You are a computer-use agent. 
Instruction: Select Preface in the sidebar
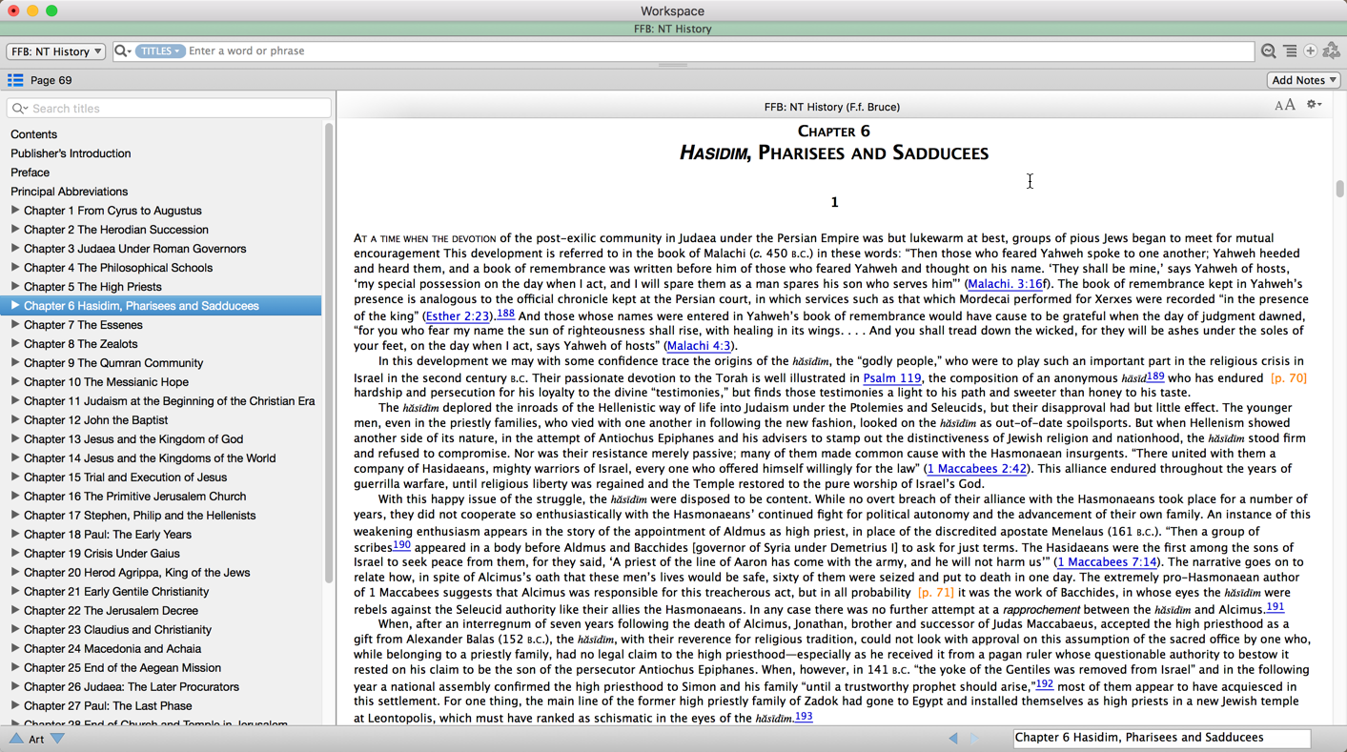30,173
